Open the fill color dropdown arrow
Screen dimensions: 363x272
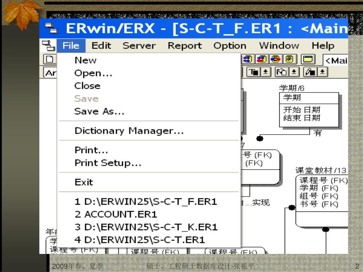294,72
